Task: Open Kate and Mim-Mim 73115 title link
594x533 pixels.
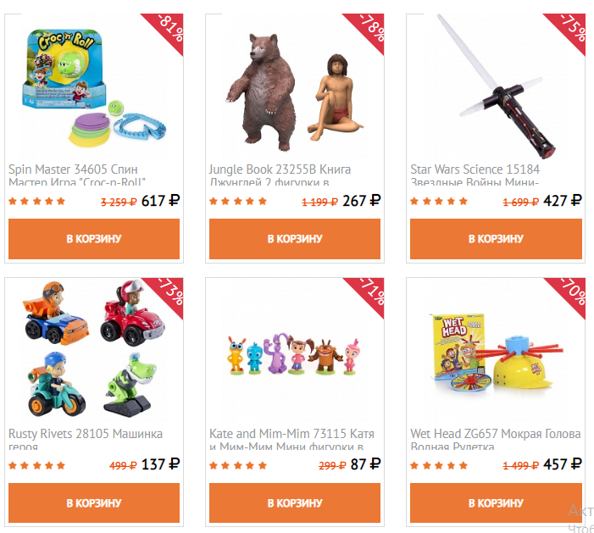Action: (x=291, y=439)
